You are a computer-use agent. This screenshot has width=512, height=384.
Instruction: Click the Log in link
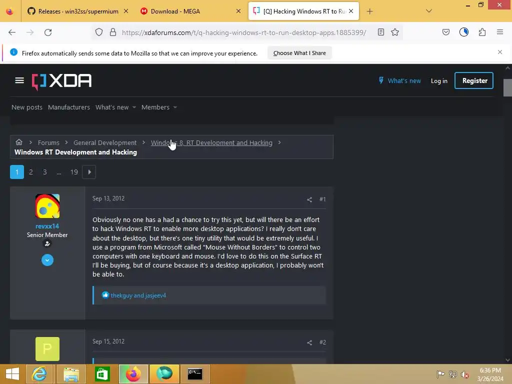(439, 81)
